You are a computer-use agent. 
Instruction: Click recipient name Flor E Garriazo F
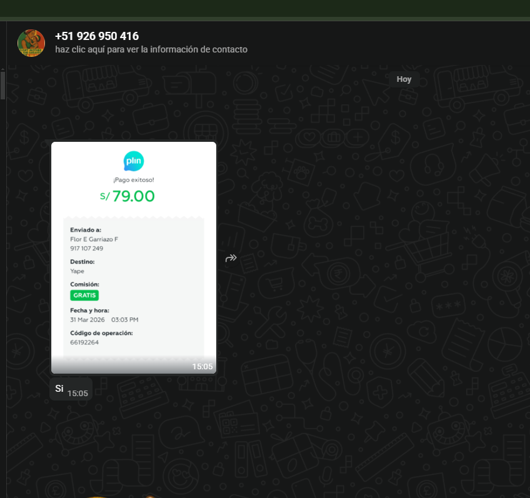pyautogui.click(x=94, y=239)
